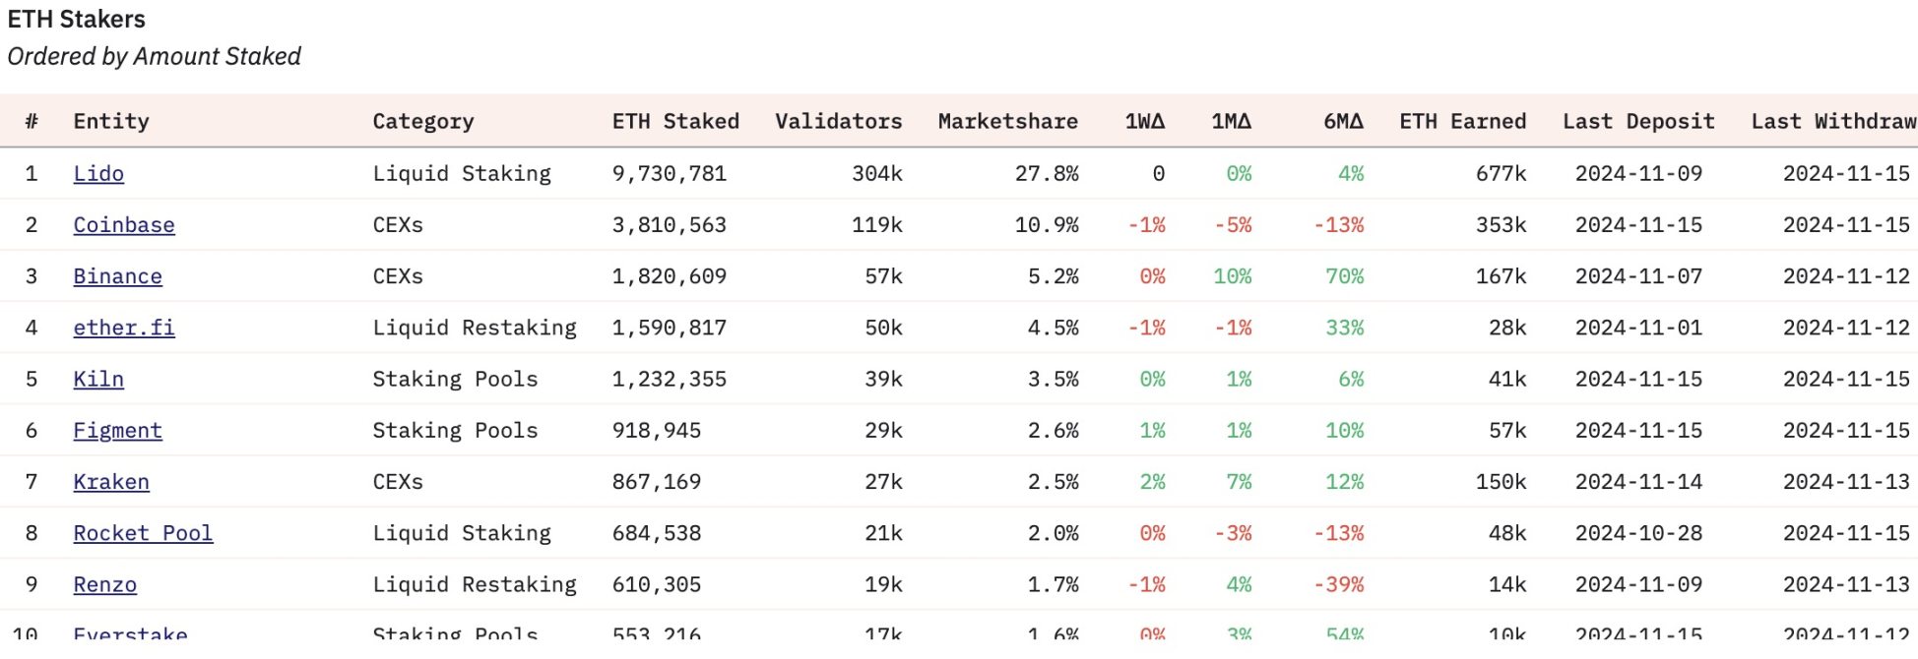Click the Marketshare column header
This screenshot has width=1918, height=659.
coord(1007,122)
